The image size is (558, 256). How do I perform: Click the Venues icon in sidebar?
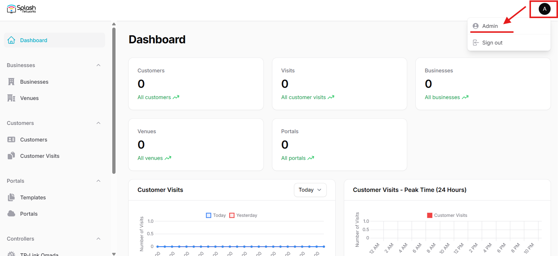[11, 98]
